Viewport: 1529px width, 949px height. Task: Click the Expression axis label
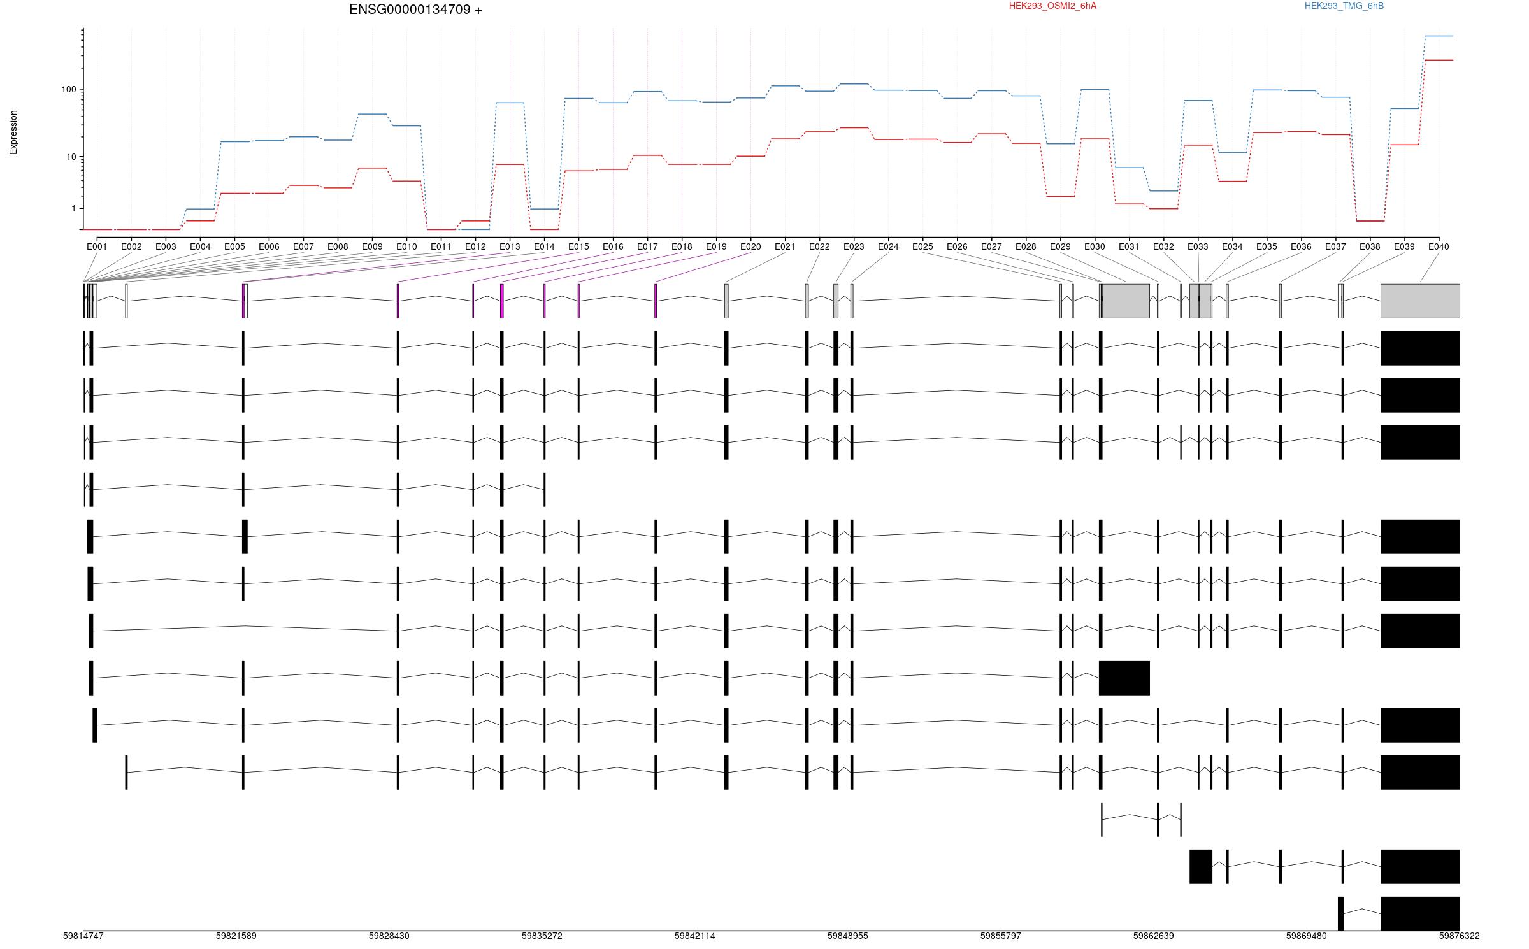13,132
